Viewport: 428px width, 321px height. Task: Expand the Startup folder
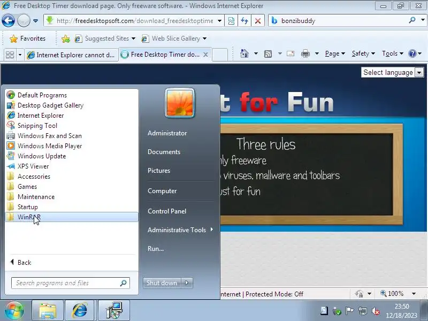(x=72, y=207)
